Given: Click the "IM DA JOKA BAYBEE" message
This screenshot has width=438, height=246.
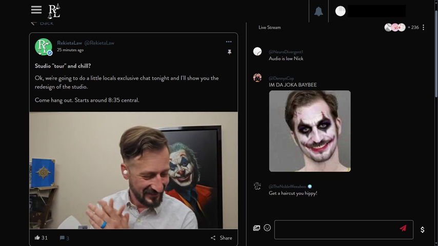Looking at the screenshot, I should pyautogui.click(x=293, y=85).
